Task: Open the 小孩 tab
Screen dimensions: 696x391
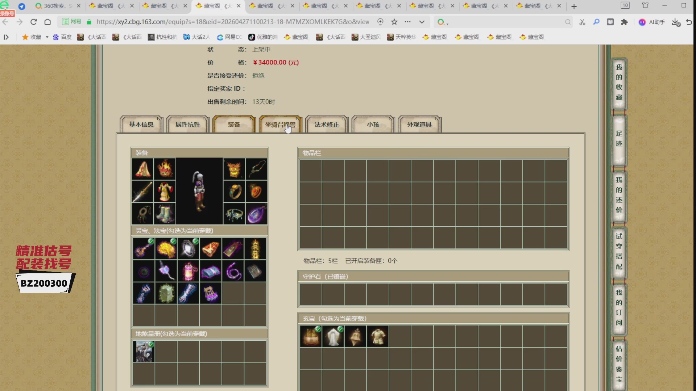Action: tap(373, 125)
